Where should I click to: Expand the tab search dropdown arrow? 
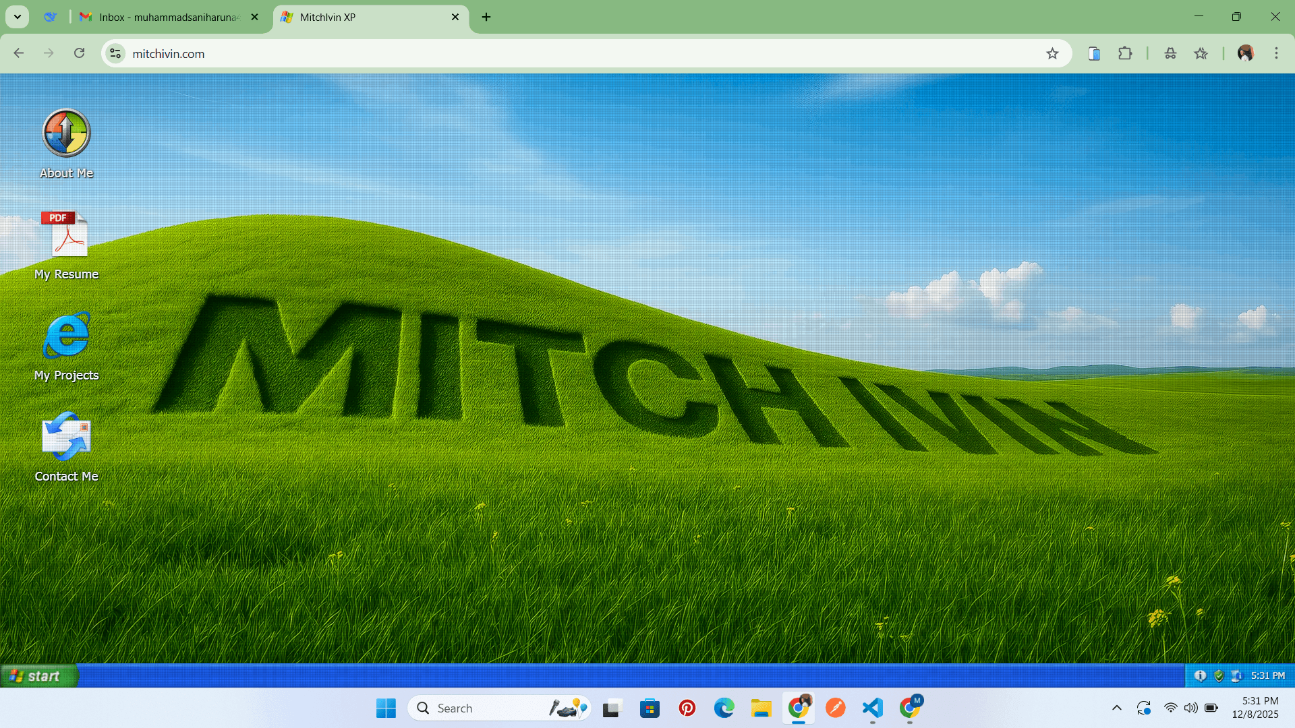point(18,17)
